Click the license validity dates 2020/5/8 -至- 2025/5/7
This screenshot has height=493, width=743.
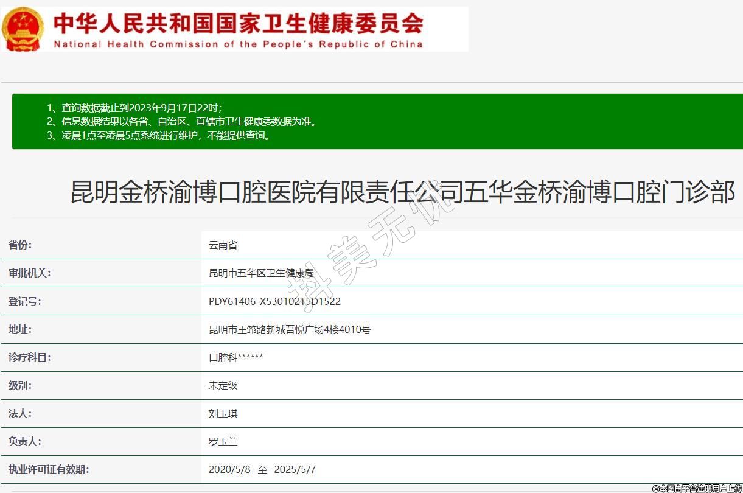coord(262,469)
